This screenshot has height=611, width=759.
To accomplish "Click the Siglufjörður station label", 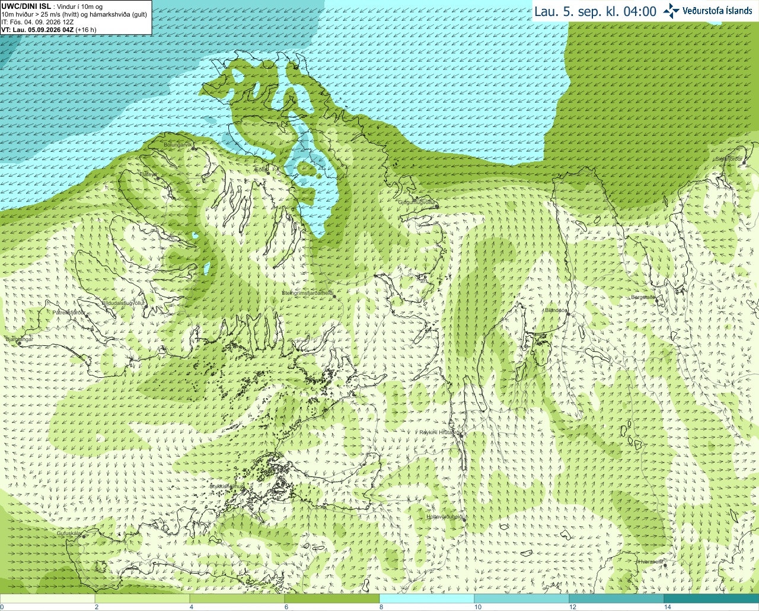I will [x=729, y=159].
